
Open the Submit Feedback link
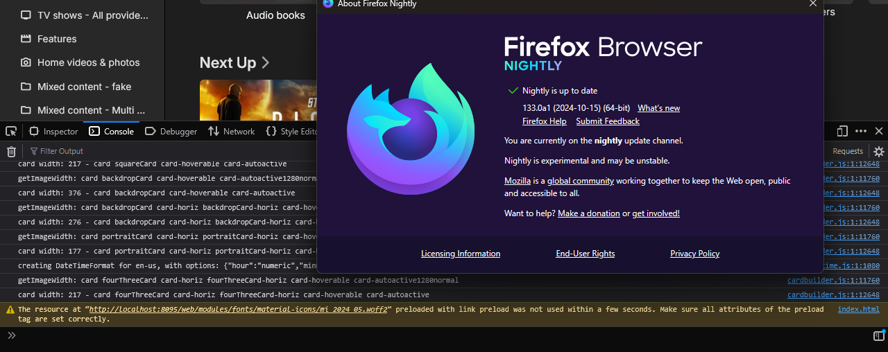pyautogui.click(x=608, y=121)
